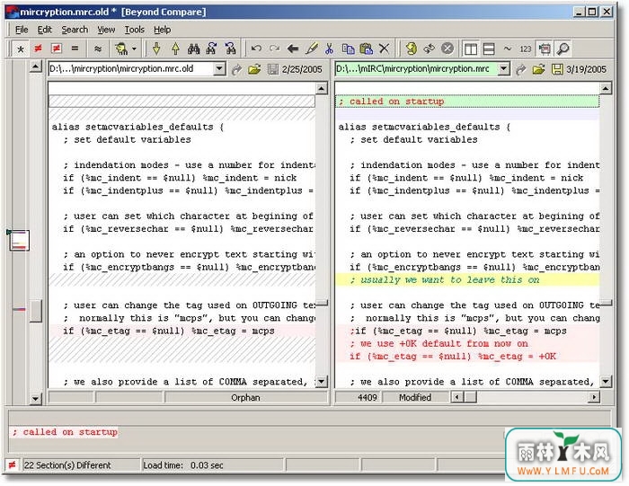Click right pane horizontal scroll left arrow

456,397
